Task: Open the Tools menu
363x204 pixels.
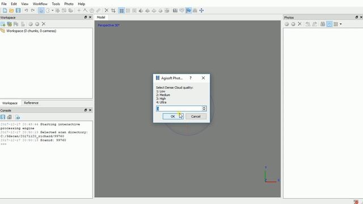Action: [x=56, y=4]
